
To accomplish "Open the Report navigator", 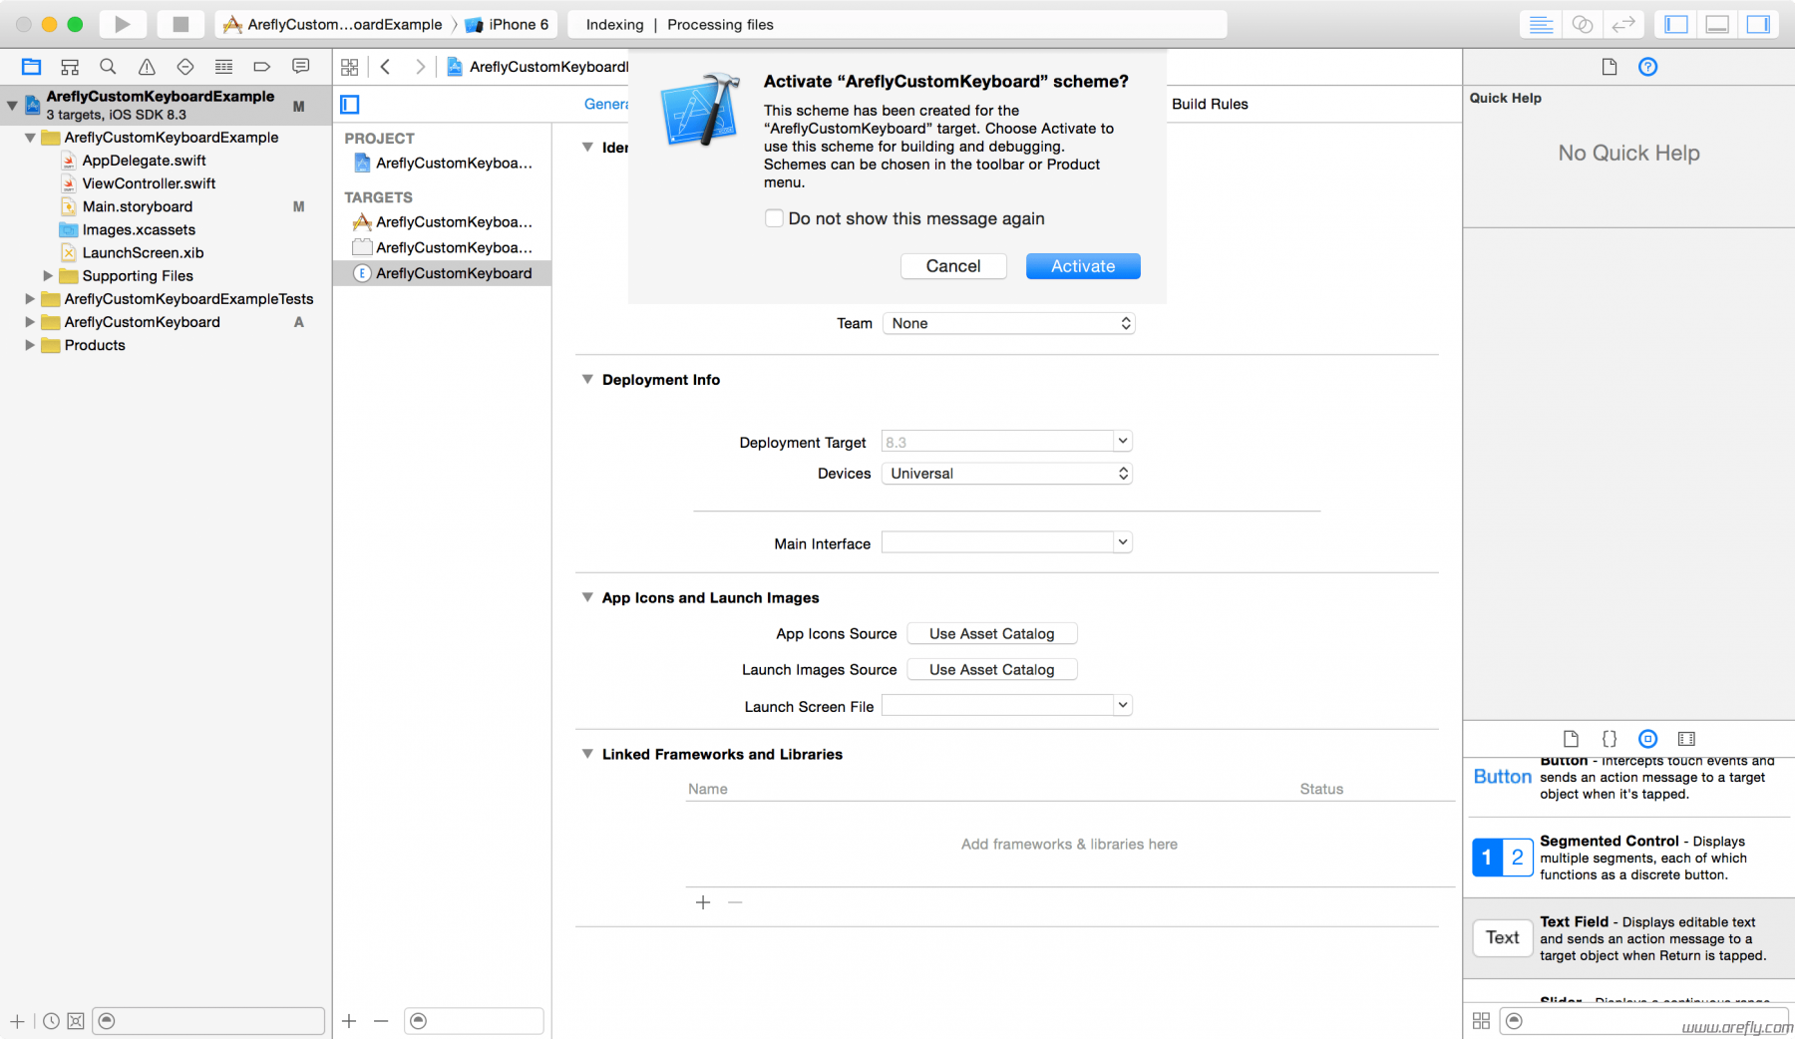I will tap(300, 67).
